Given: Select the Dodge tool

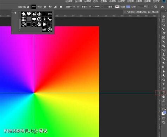Looking at the screenshot, I should point(164,75).
